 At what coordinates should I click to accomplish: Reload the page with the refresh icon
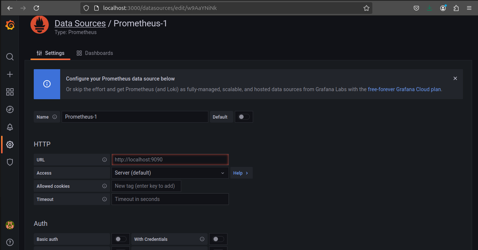(x=36, y=8)
